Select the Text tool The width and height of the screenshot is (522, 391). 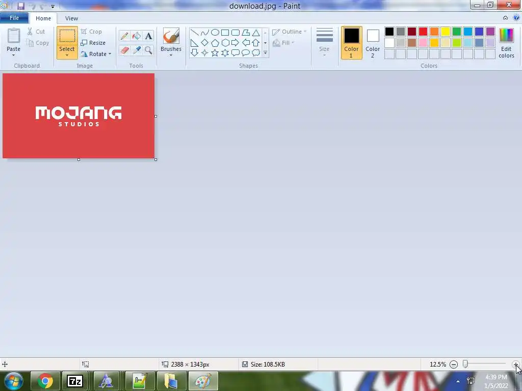(148, 36)
